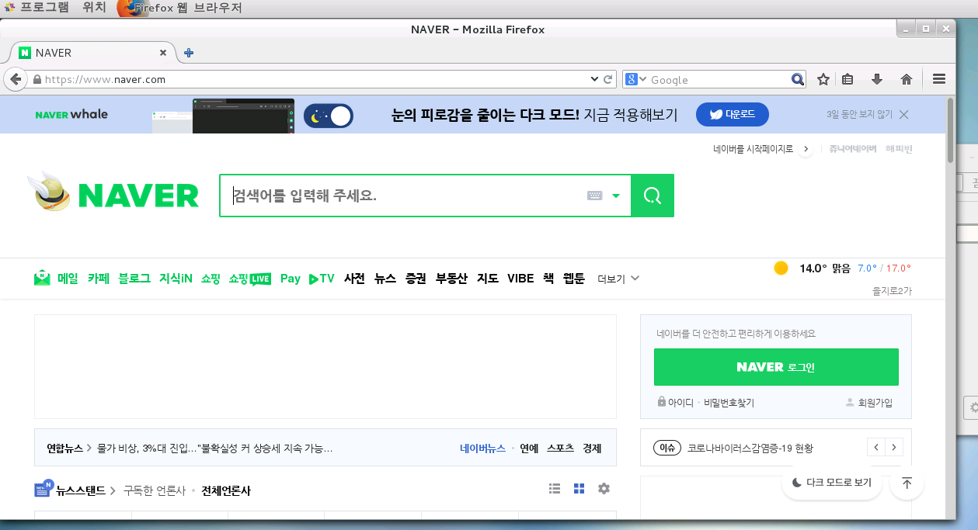Open 웹툰 webtoon link
The width and height of the screenshot is (978, 530).
click(x=573, y=279)
